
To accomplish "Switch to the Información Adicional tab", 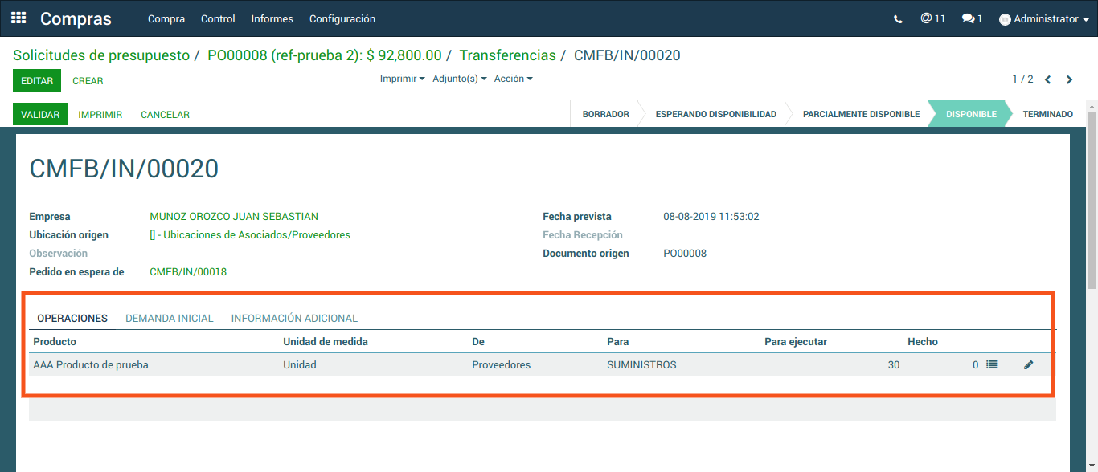I will pos(294,319).
